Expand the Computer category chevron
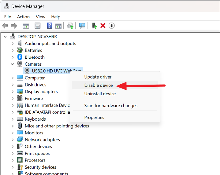The width and height of the screenshot is (220, 175). [13, 78]
